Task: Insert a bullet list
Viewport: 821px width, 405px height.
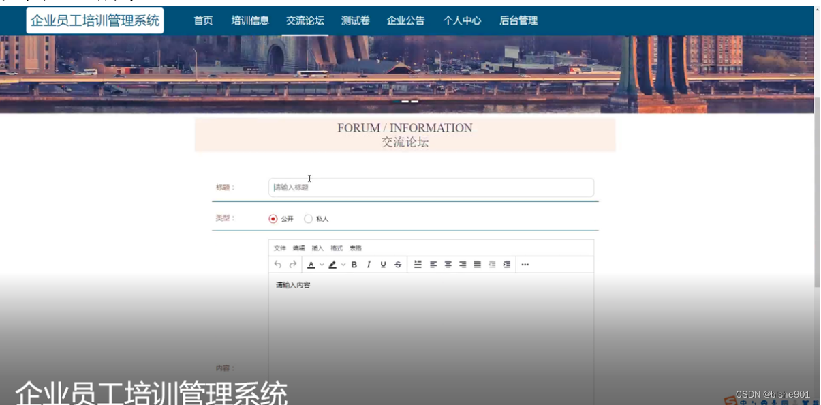Action: (x=418, y=265)
